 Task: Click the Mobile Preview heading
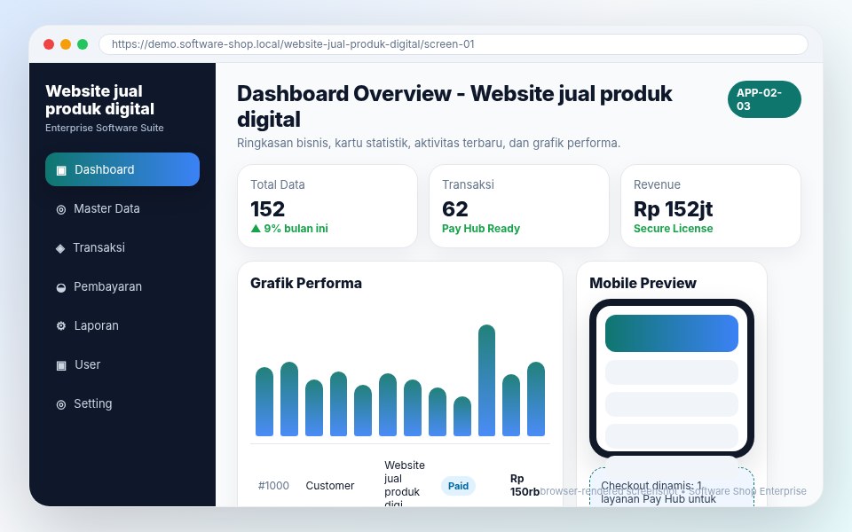click(643, 284)
